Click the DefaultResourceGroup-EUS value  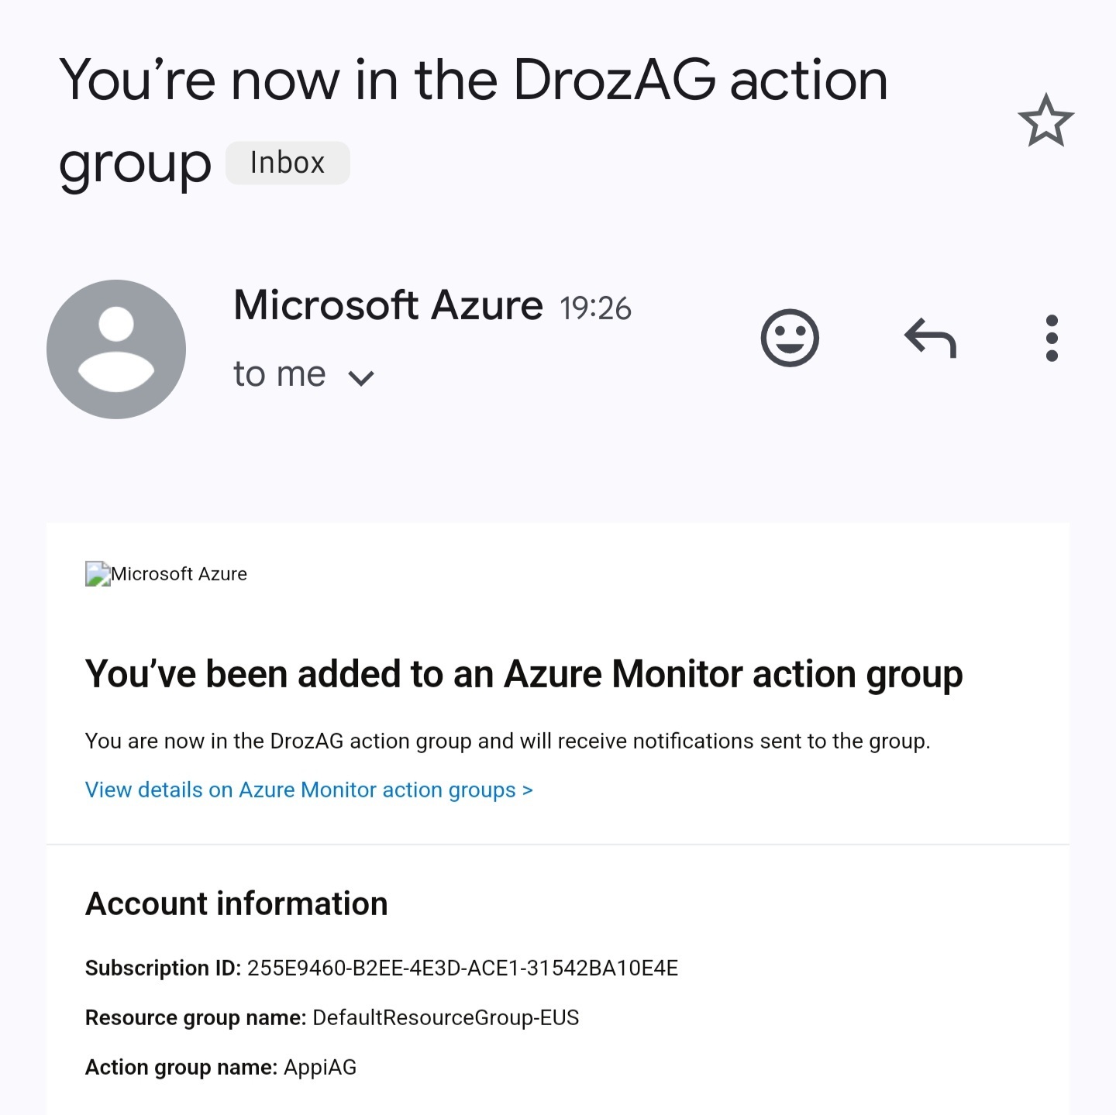point(446,1018)
